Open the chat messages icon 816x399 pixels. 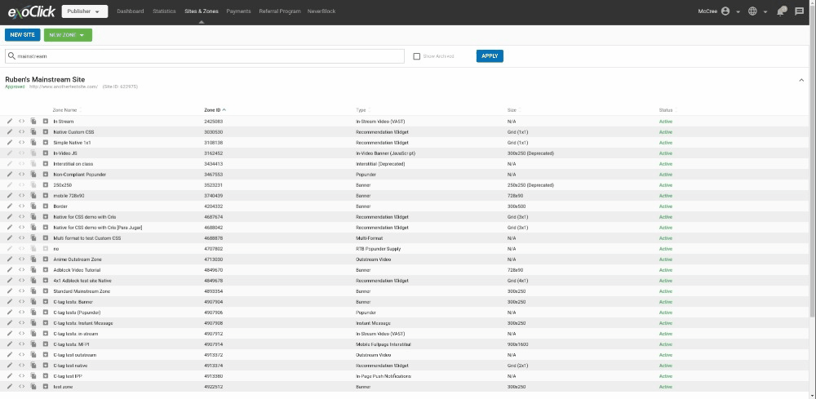tap(800, 11)
